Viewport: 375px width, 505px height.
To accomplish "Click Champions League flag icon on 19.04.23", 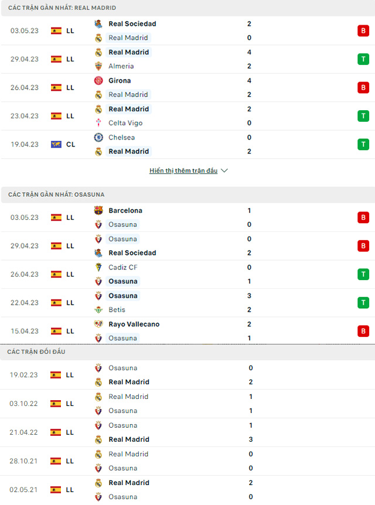I will (56, 144).
